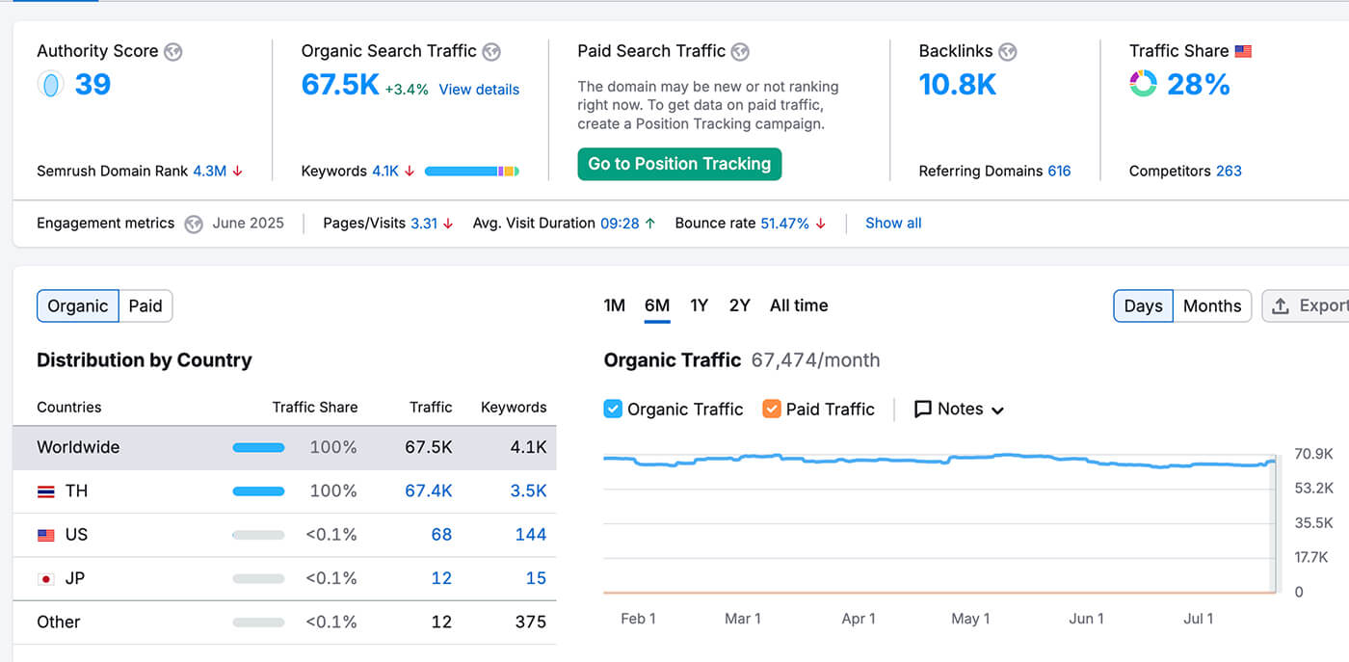Click Go to Position Tracking button
Image resolution: width=1349 pixels, height=662 pixels.
(679, 164)
